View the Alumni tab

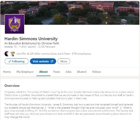click(x=82, y=72)
